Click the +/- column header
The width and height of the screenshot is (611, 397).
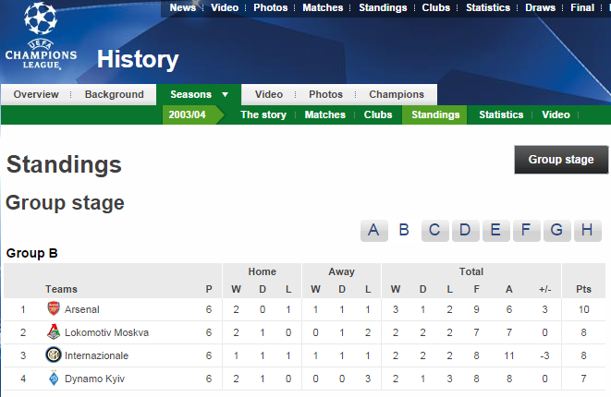[544, 289]
